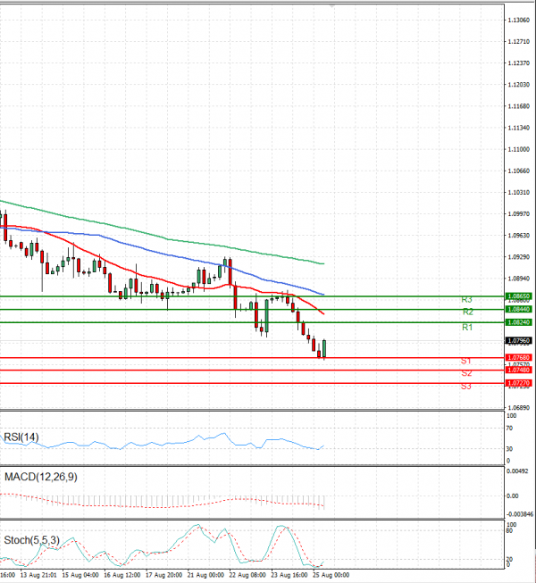Click the 21 Aug 00:00 time label

pyautogui.click(x=205, y=575)
